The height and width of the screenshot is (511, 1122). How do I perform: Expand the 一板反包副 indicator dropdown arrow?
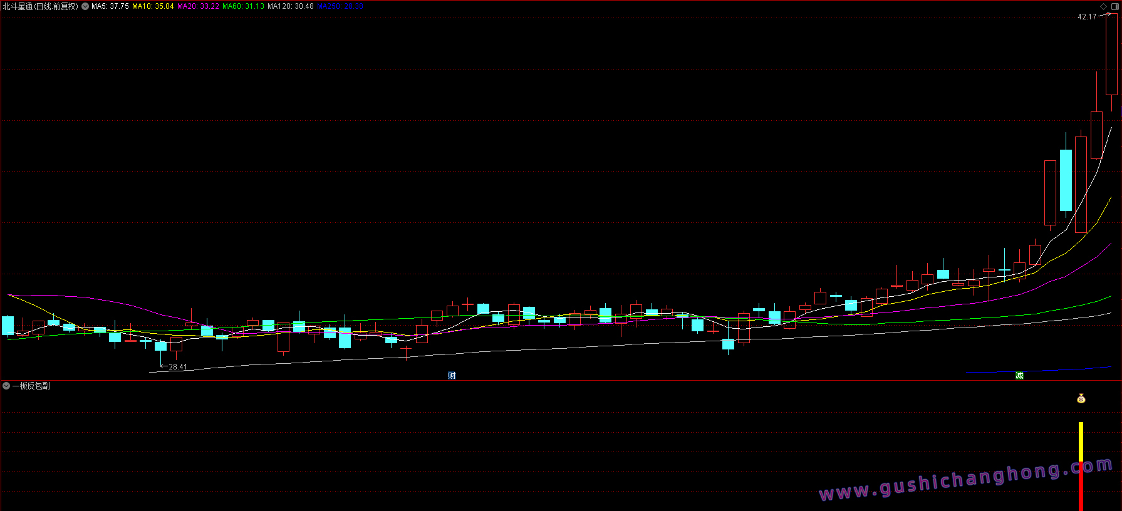tap(6, 386)
